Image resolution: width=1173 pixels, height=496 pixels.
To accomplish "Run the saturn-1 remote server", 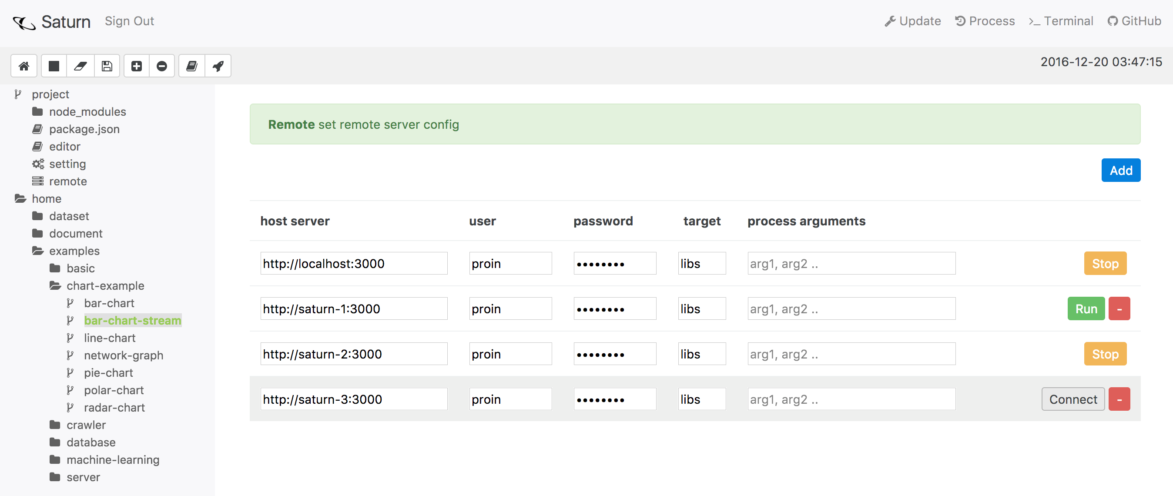I will pos(1086,309).
